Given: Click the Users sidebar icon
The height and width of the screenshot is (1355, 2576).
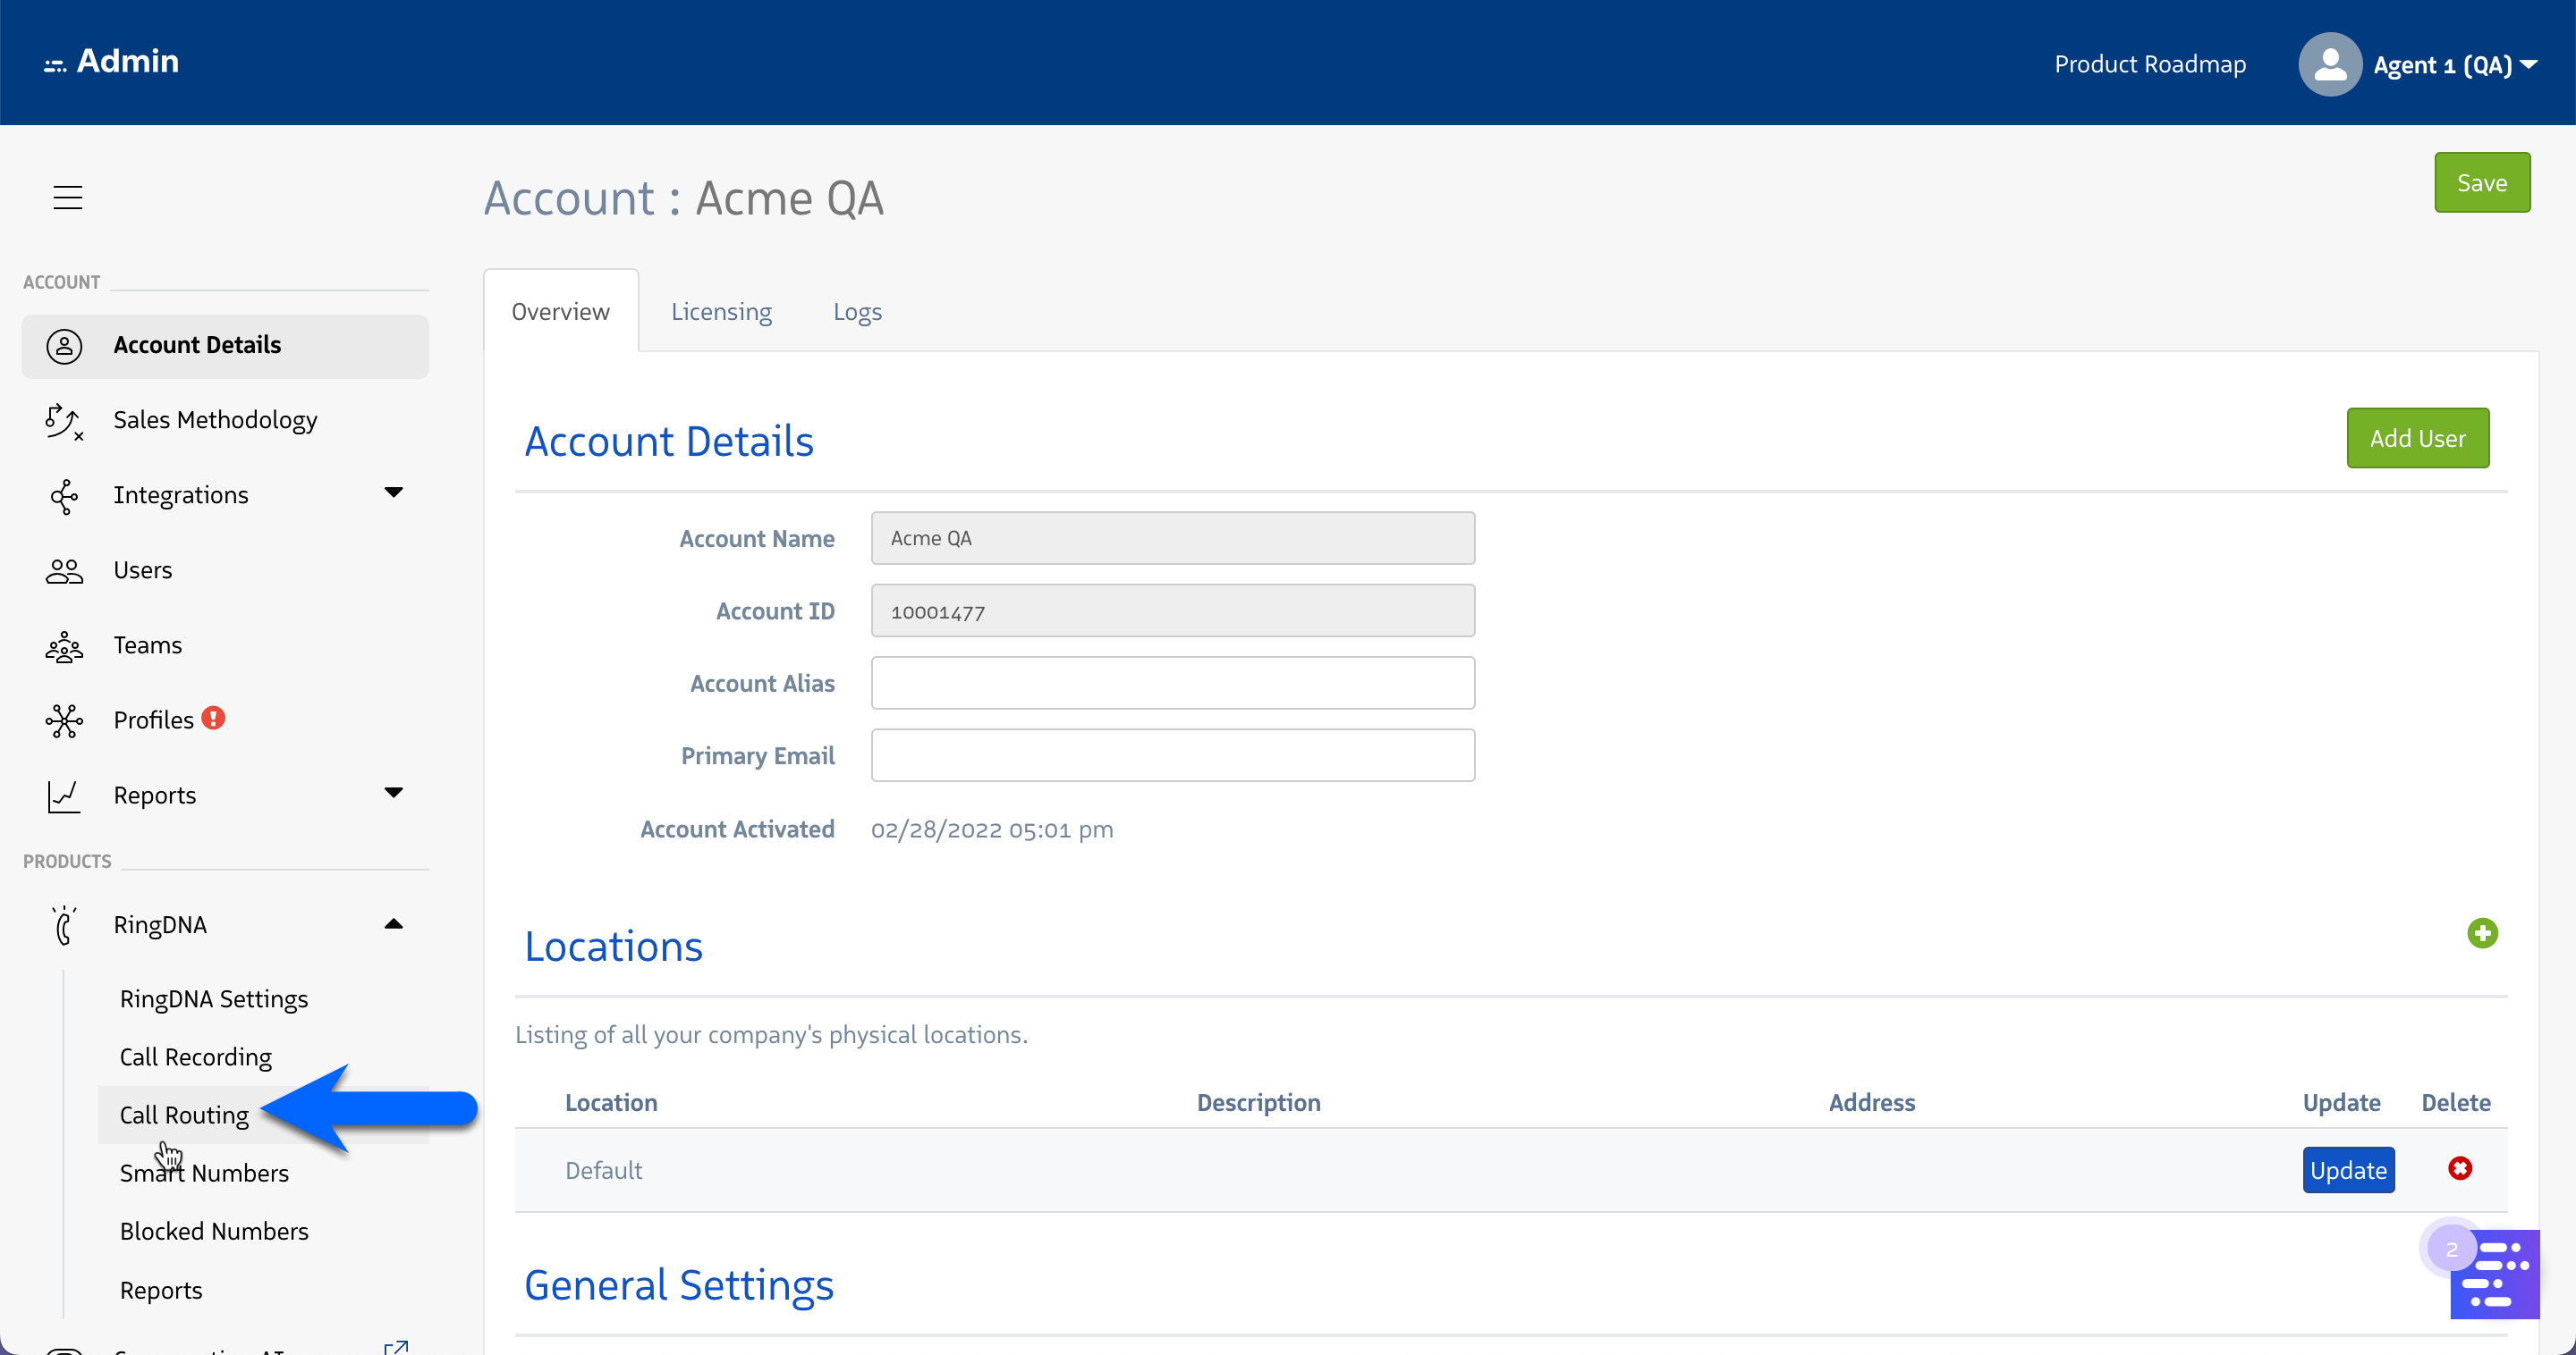Looking at the screenshot, I should click(64, 570).
